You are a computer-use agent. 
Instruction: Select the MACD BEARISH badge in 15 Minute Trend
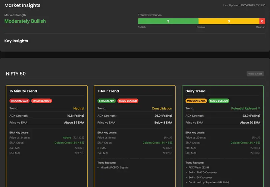point(42,101)
